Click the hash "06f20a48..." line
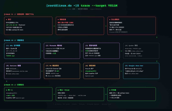Viewport: 172px width, 111px height. point(12,69)
